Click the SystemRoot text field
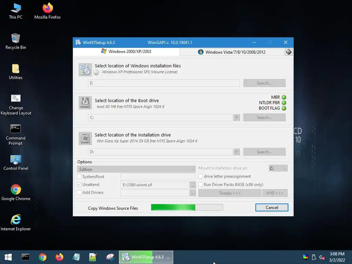The height and width of the screenshot is (264, 352). tap(158, 177)
